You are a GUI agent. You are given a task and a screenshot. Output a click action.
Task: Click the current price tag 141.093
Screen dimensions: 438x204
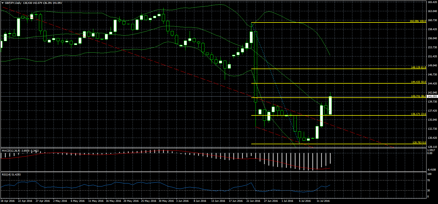(432, 97)
